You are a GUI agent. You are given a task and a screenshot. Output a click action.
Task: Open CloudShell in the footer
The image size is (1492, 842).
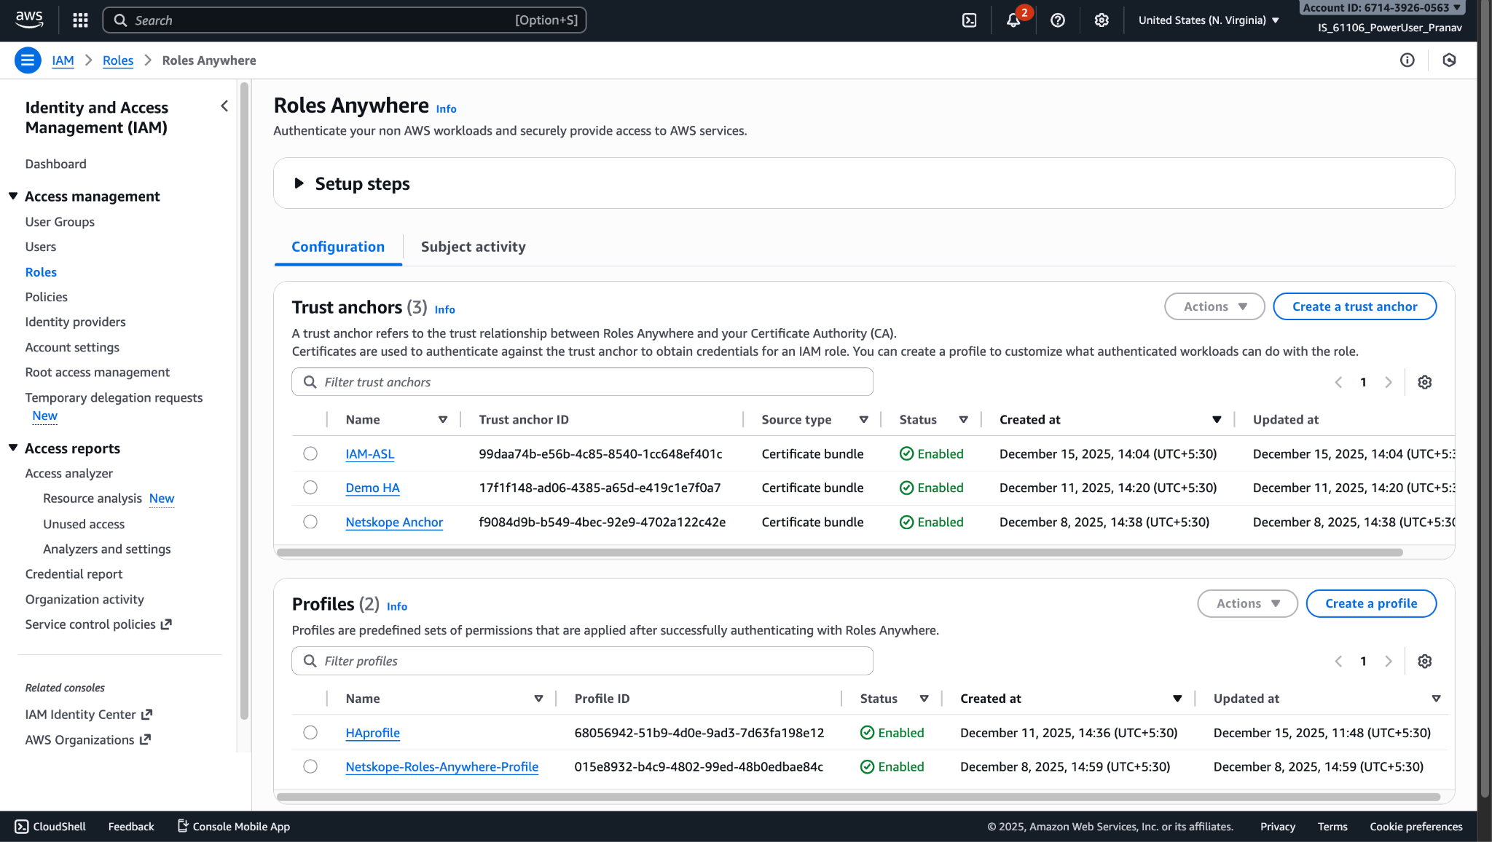[50, 827]
